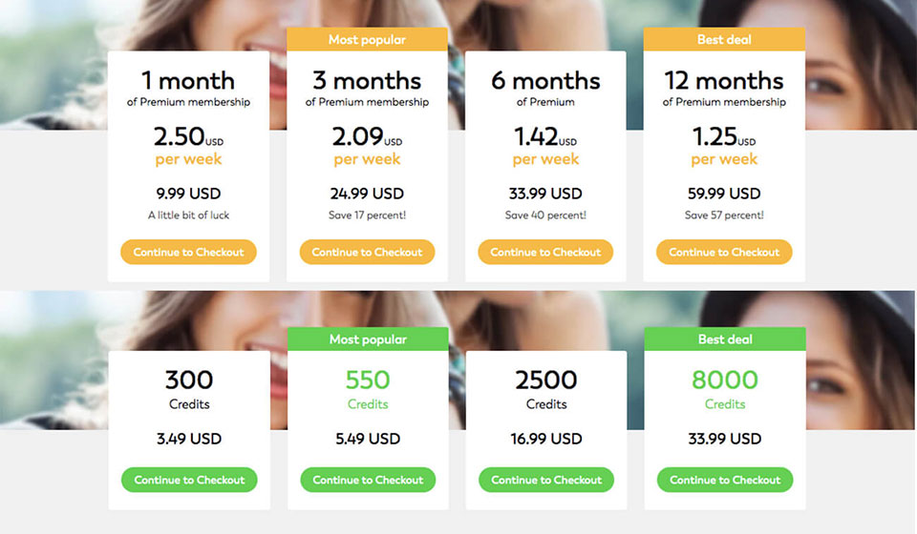
Task: Continue to Checkout for 550 Credits
Action: click(368, 480)
